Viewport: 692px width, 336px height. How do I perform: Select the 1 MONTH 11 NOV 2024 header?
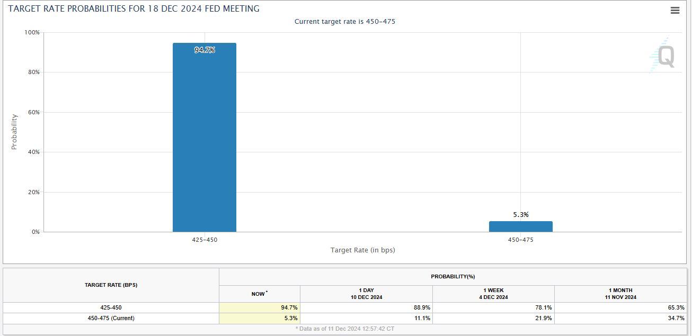click(620, 294)
